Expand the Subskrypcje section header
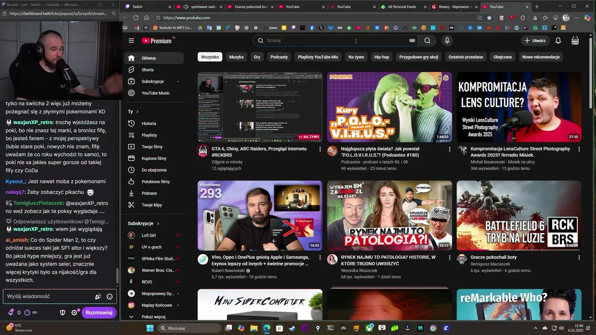This screenshot has width=596, height=335. [x=144, y=223]
